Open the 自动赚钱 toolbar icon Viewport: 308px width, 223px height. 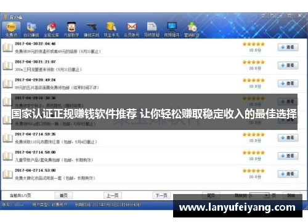point(31,30)
